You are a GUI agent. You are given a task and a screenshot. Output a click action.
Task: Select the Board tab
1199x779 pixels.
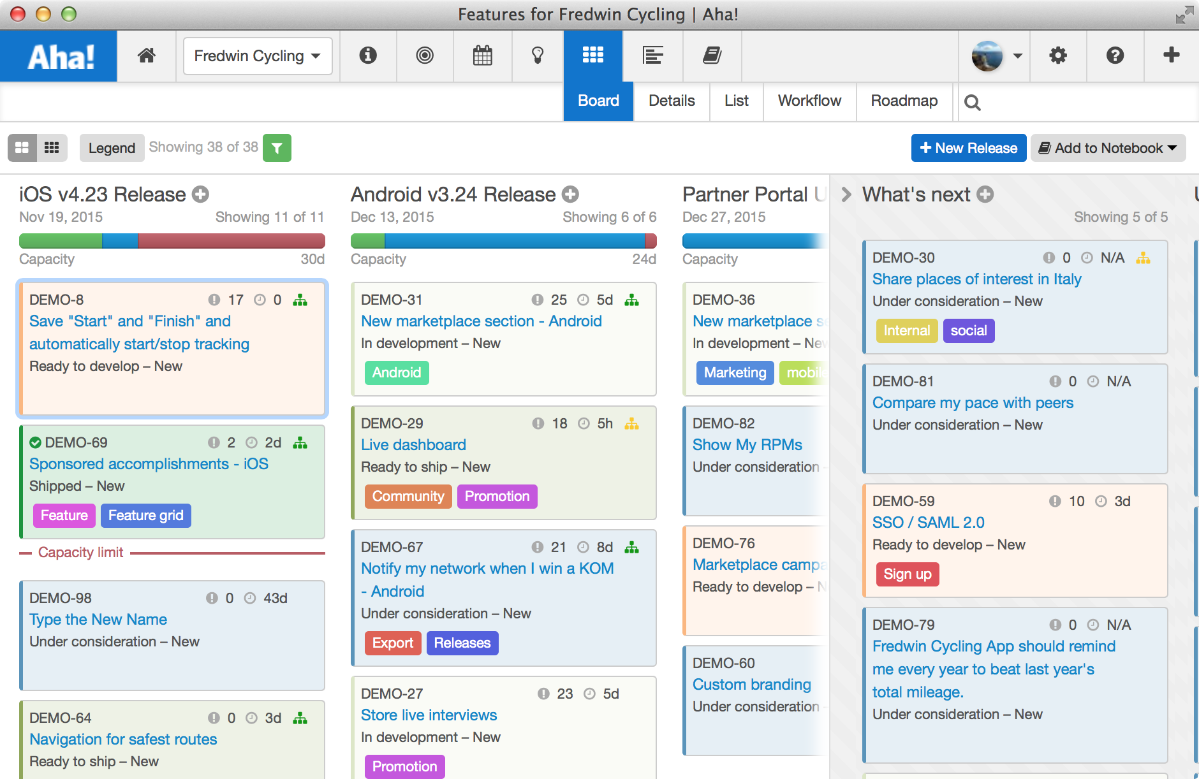[598, 101]
